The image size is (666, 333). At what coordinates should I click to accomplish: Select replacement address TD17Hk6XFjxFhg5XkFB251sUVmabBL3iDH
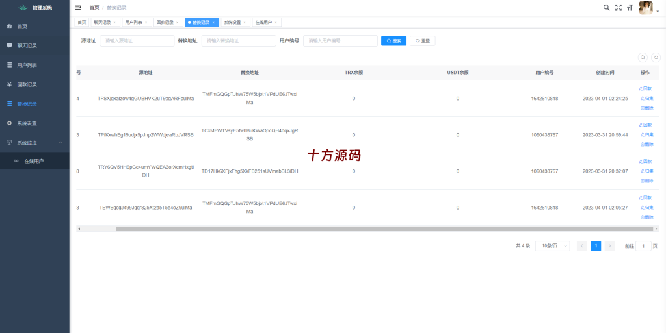[250, 171]
